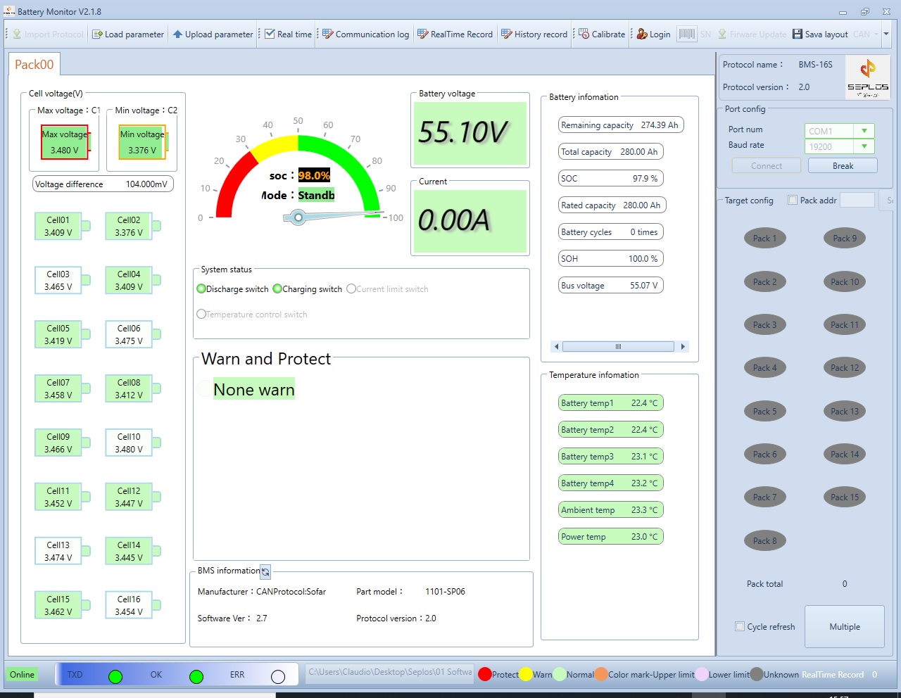
Task: Open the Port num COM1 dropdown
Action: point(864,131)
